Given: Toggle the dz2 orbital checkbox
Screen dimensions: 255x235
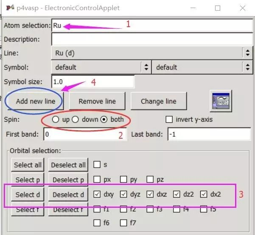Looking at the screenshot, I should pyautogui.click(x=177, y=194).
